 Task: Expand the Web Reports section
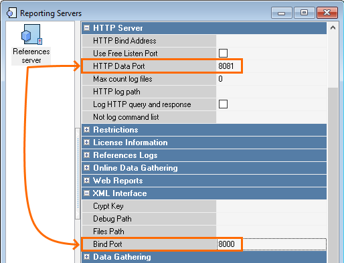[86, 181]
